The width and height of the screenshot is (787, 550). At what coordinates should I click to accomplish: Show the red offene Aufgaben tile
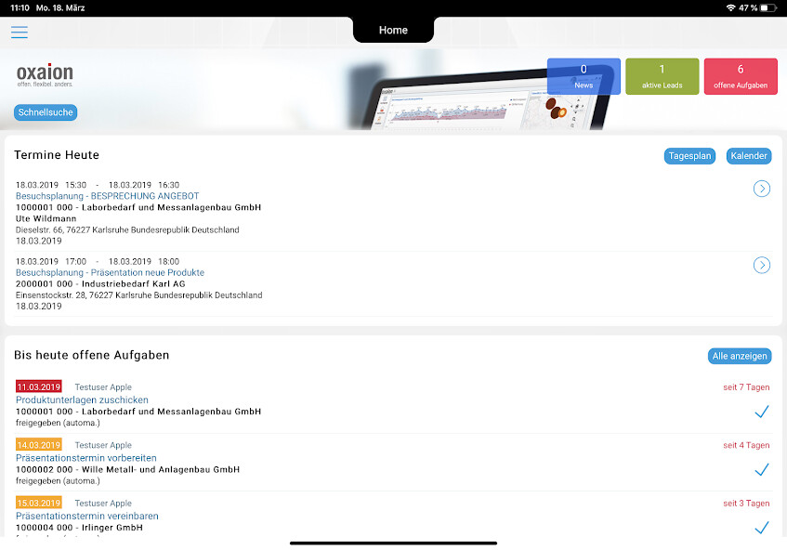741,76
